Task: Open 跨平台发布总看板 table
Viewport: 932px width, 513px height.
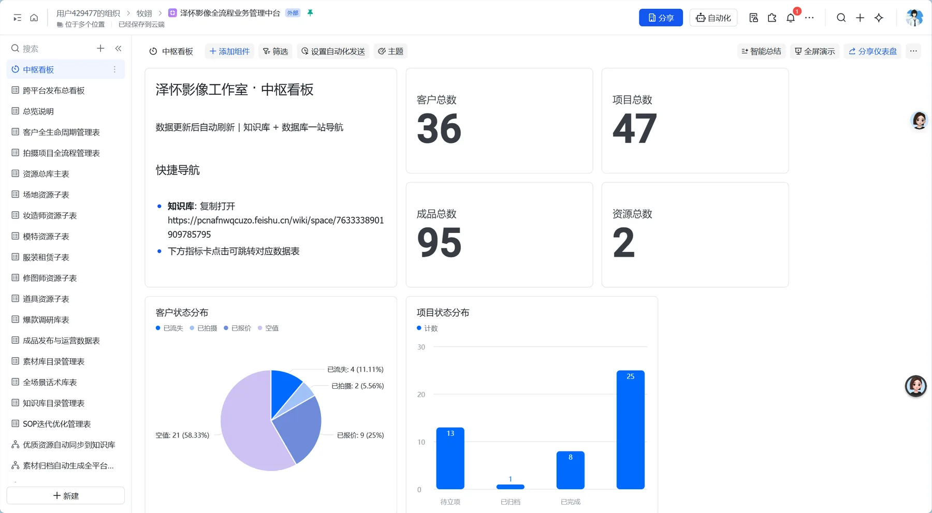Action: click(66, 91)
